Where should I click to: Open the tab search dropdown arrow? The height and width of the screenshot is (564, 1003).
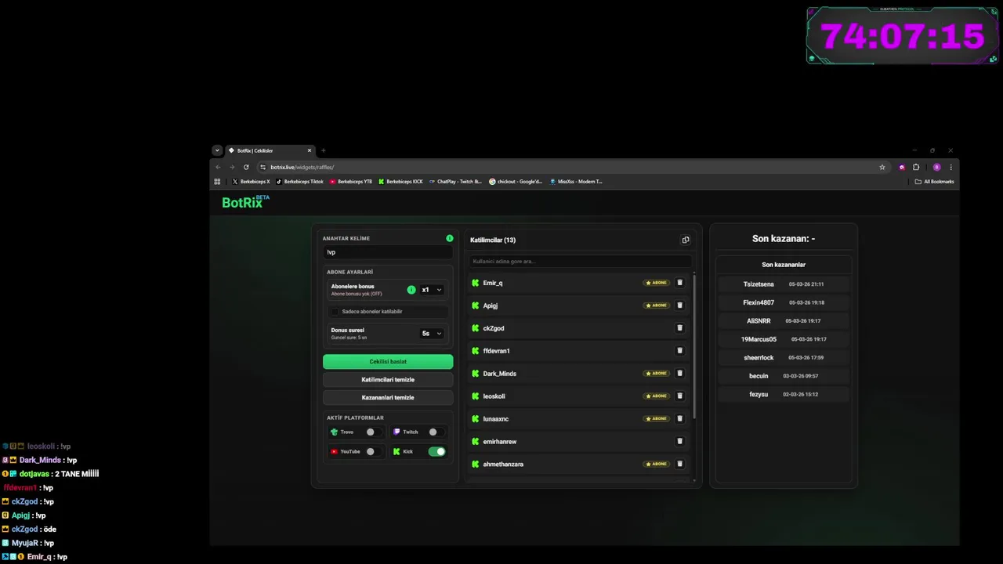coord(218,150)
